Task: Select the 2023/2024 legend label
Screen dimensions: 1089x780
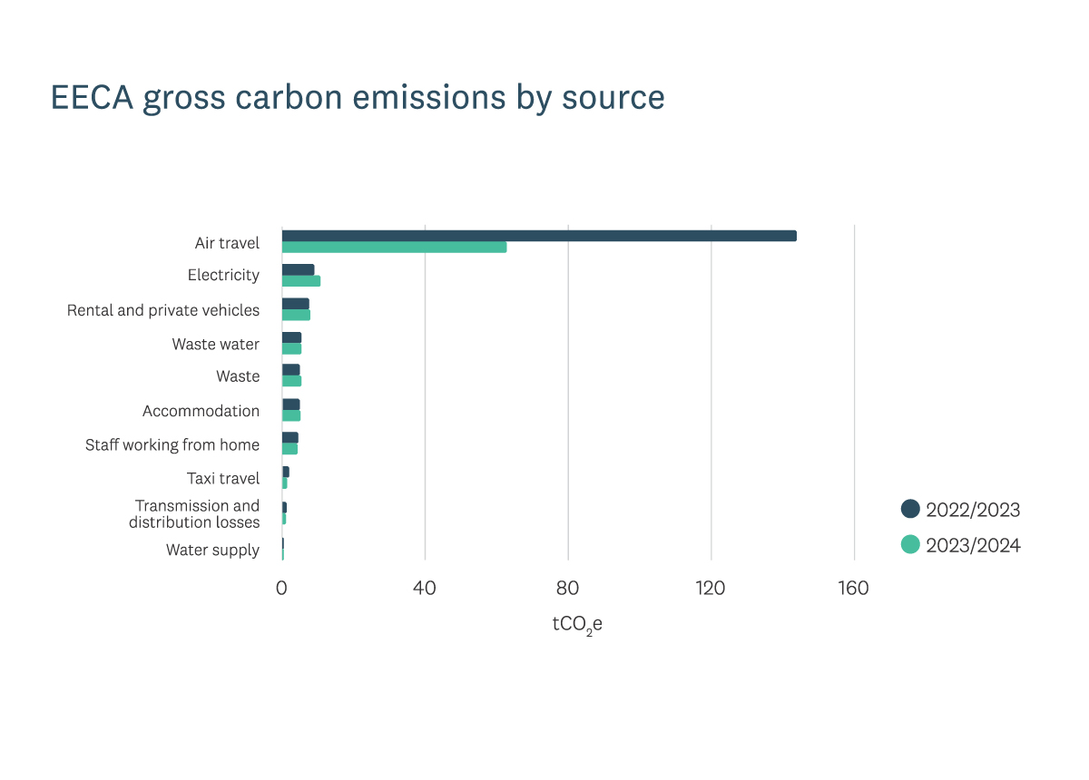Action: [973, 545]
